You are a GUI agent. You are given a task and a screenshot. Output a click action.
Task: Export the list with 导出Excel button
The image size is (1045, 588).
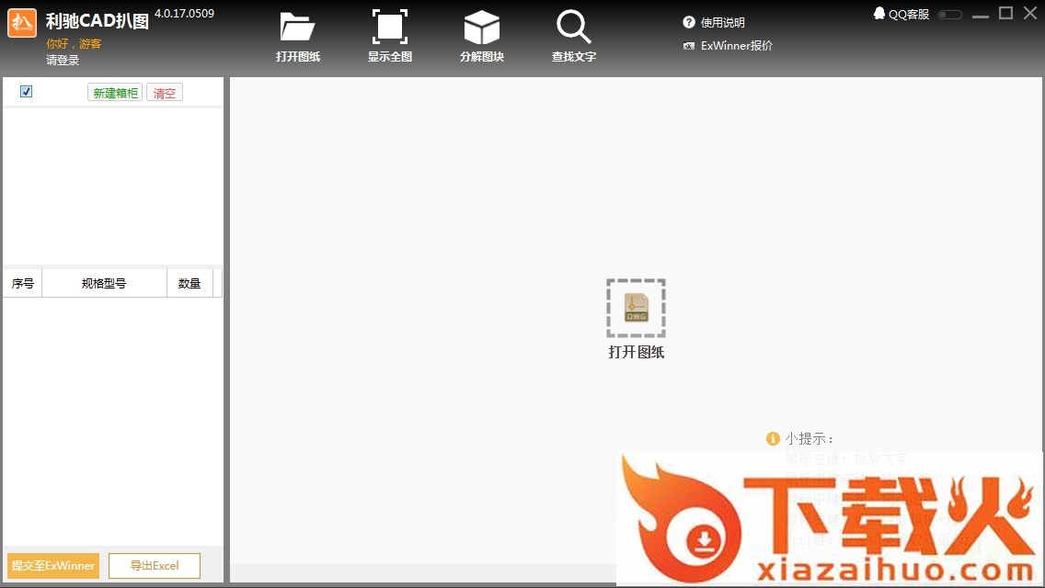[x=155, y=566]
